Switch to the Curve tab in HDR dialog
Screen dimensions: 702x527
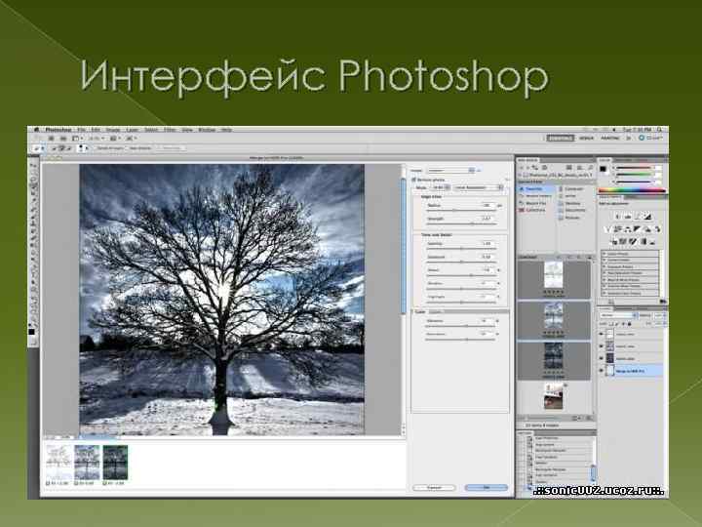point(435,311)
